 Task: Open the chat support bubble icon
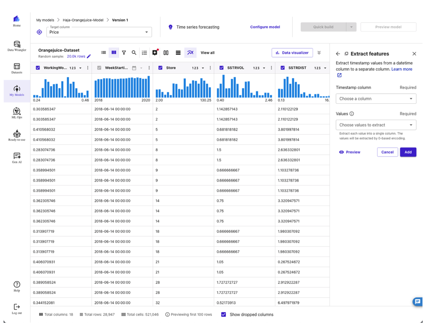coord(417,302)
